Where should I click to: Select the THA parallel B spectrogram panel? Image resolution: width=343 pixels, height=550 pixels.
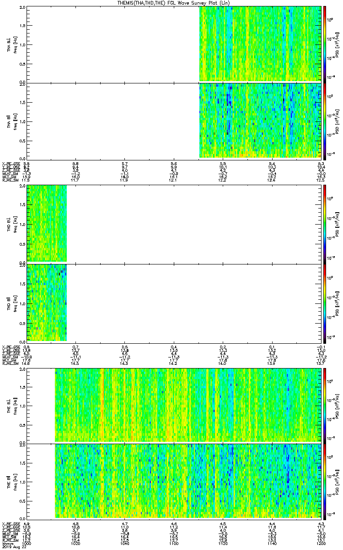point(174,121)
